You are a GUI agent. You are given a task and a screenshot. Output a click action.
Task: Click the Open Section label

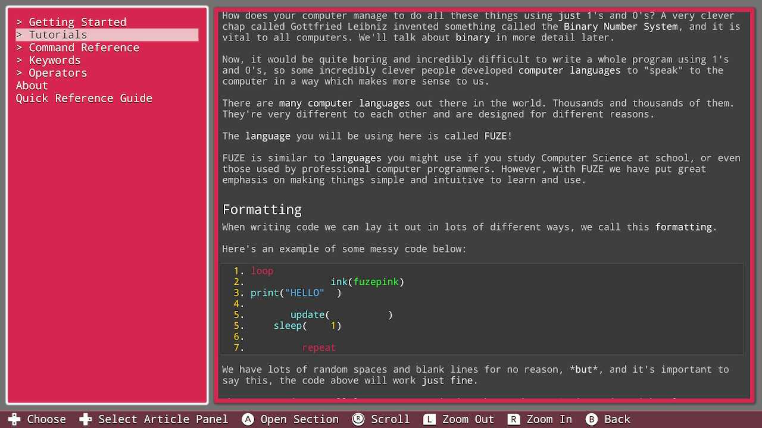coord(299,420)
